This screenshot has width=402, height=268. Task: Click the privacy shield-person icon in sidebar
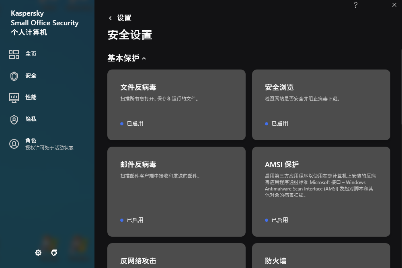(14, 119)
